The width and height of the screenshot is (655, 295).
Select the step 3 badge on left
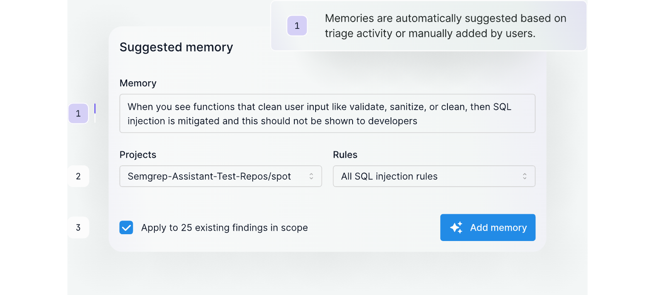tap(78, 227)
